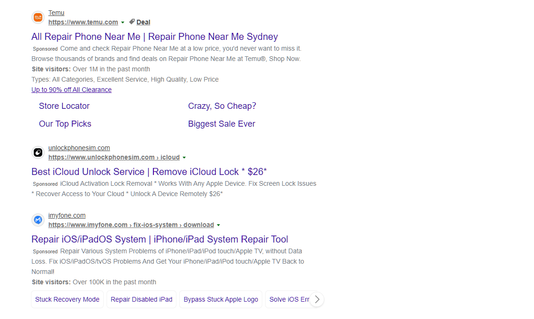The height and width of the screenshot is (319, 534).
Task: Click the imyfone.com site name text
Action: 67,215
